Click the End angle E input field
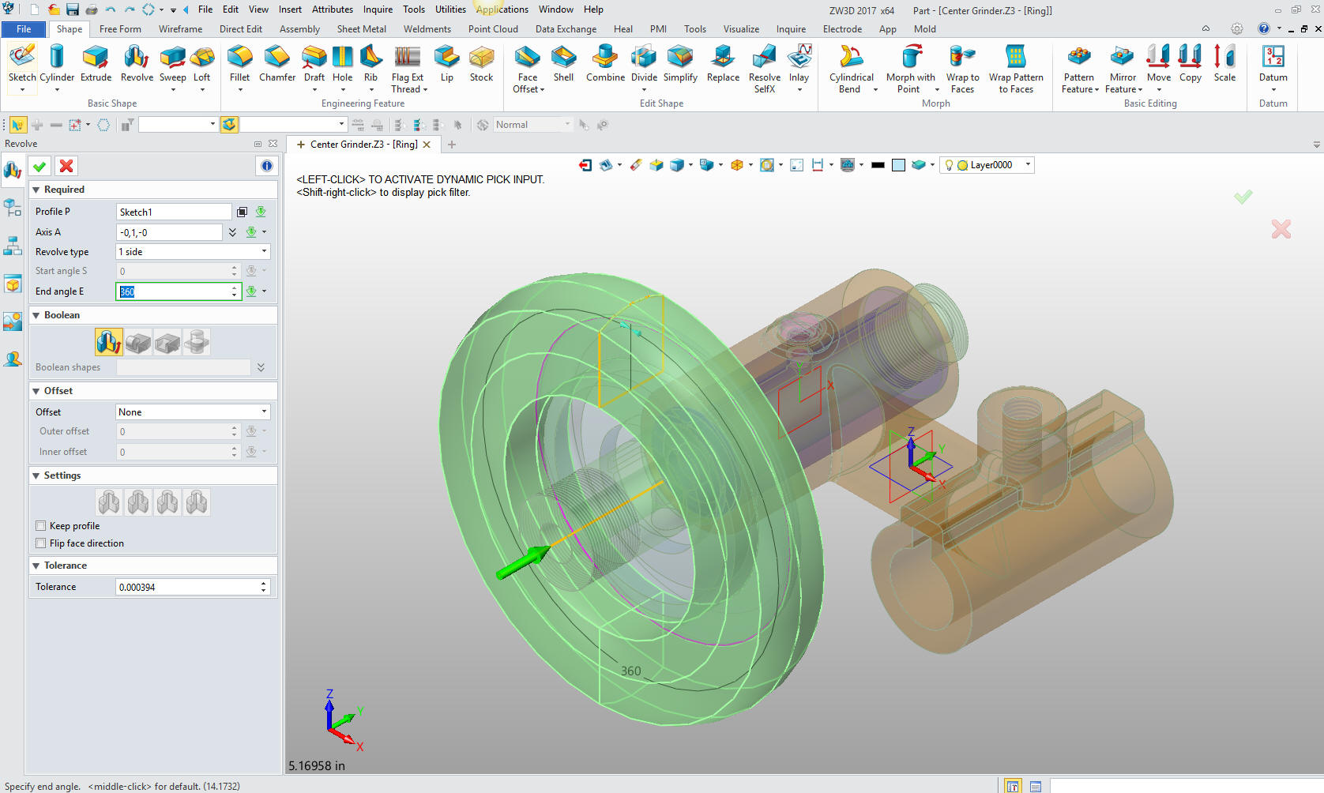 [175, 291]
